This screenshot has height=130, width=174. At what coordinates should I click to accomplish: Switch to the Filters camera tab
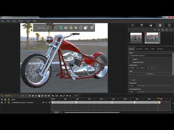pos(153,49)
